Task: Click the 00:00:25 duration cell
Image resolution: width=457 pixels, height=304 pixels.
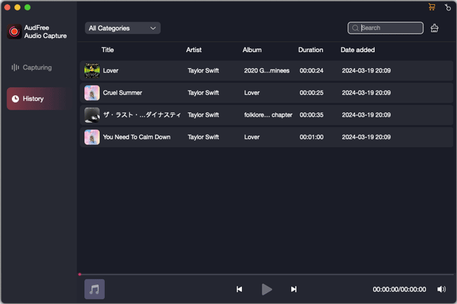Action: pos(311,93)
